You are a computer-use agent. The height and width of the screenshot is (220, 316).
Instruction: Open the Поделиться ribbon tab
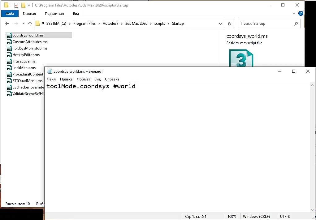pyautogui.click(x=54, y=14)
